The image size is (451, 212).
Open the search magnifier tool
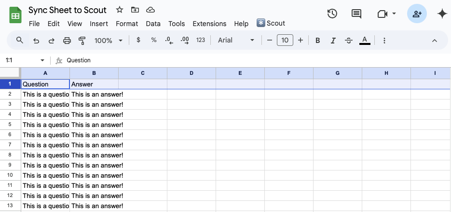click(x=20, y=41)
